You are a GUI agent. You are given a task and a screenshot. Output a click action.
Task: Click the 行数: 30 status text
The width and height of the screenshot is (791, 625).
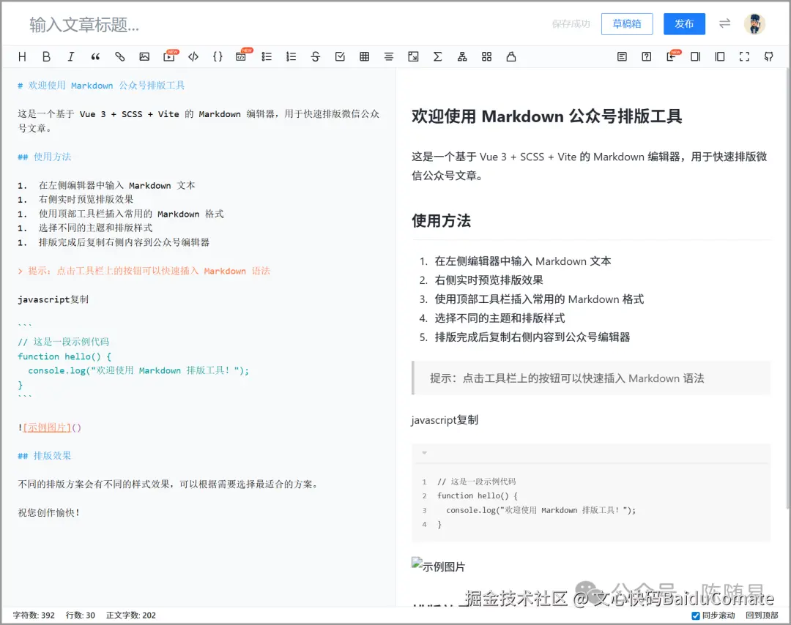pos(81,615)
